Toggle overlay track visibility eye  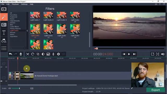(x=1, y=67)
